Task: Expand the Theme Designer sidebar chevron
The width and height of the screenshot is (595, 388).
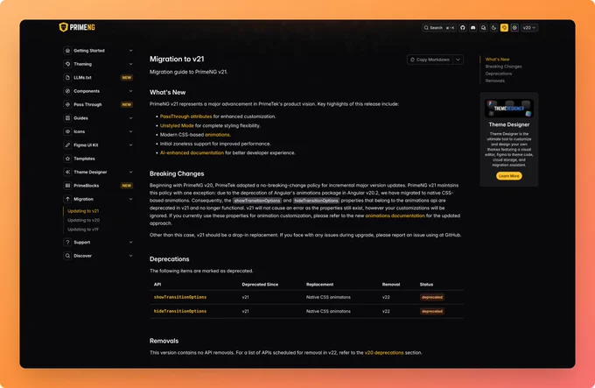Action: point(130,172)
